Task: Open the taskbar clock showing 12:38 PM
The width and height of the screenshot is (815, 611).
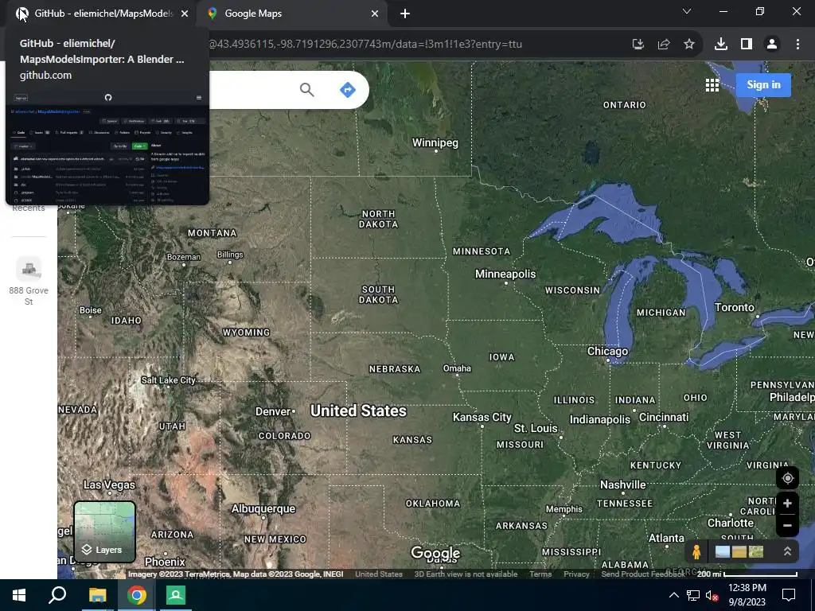Action: 747,595
